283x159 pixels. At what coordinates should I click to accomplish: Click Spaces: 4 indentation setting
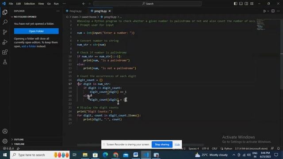click(x=194, y=148)
